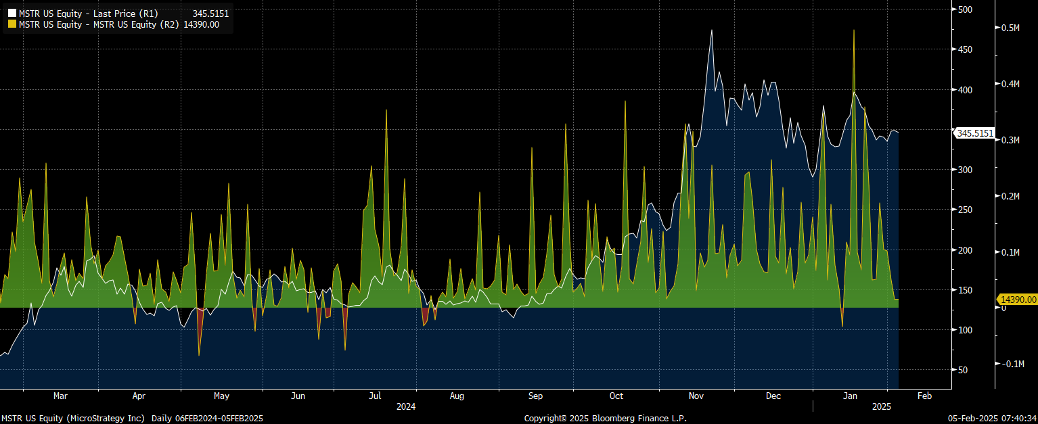Click the 0.5M label on R2 axis
This screenshot has height=424, width=1038.
click(x=1010, y=28)
